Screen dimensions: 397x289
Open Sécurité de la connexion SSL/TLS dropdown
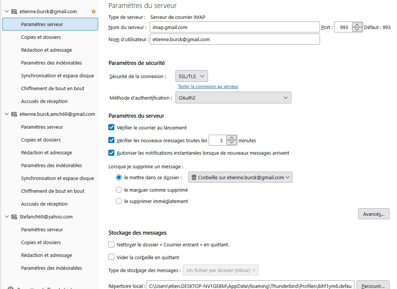[x=191, y=76]
